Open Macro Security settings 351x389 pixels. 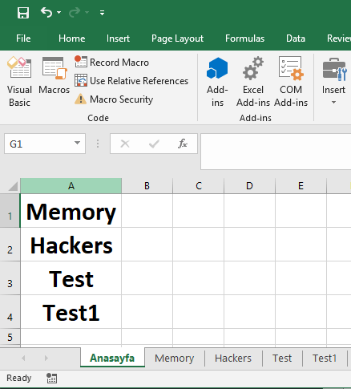tap(114, 99)
